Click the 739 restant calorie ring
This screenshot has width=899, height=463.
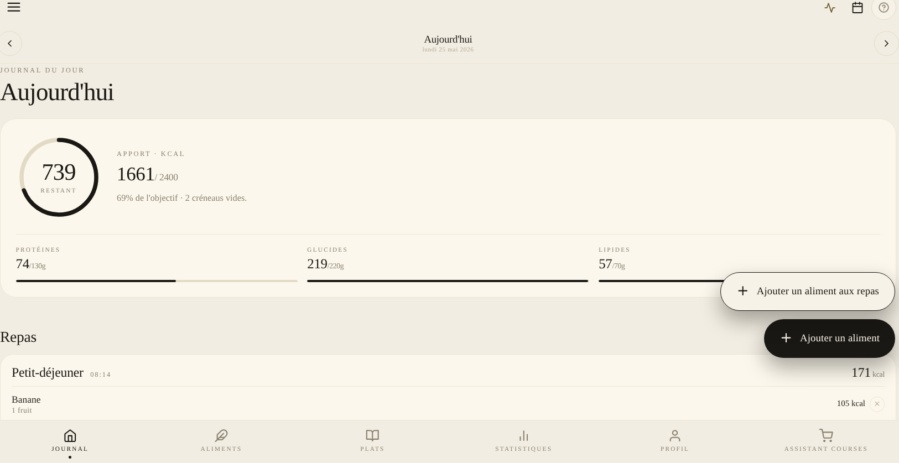coord(59,177)
